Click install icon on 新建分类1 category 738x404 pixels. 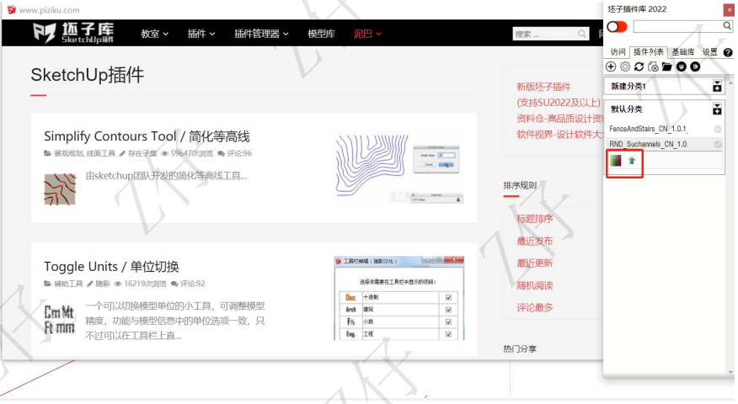pos(717,86)
